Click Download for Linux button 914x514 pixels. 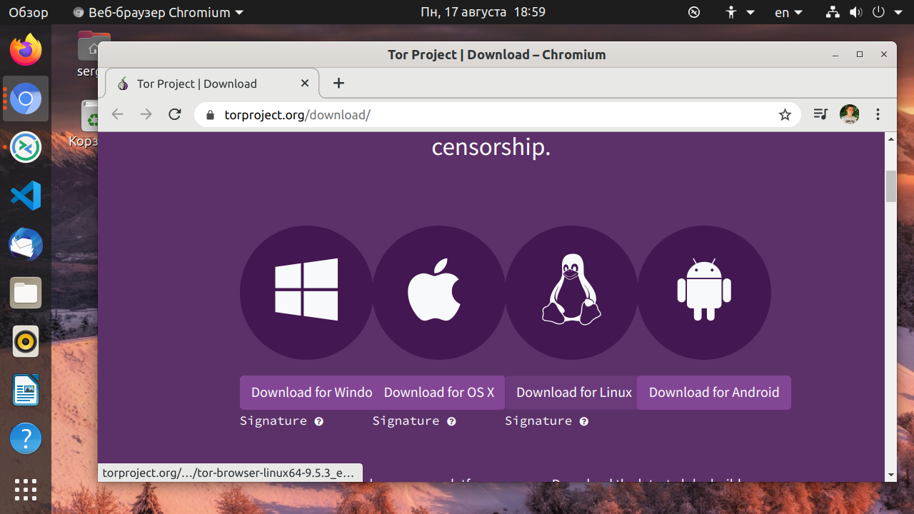[x=571, y=393]
